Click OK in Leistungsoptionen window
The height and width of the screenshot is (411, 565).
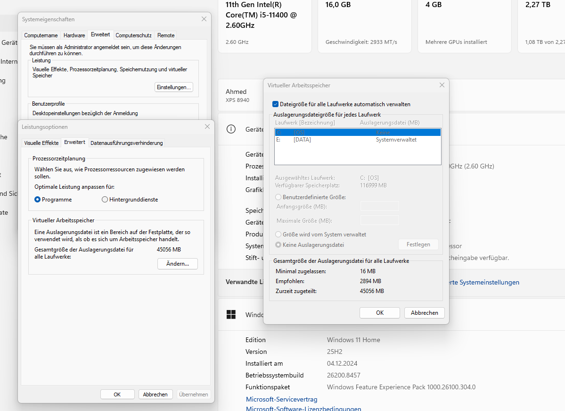pos(117,394)
